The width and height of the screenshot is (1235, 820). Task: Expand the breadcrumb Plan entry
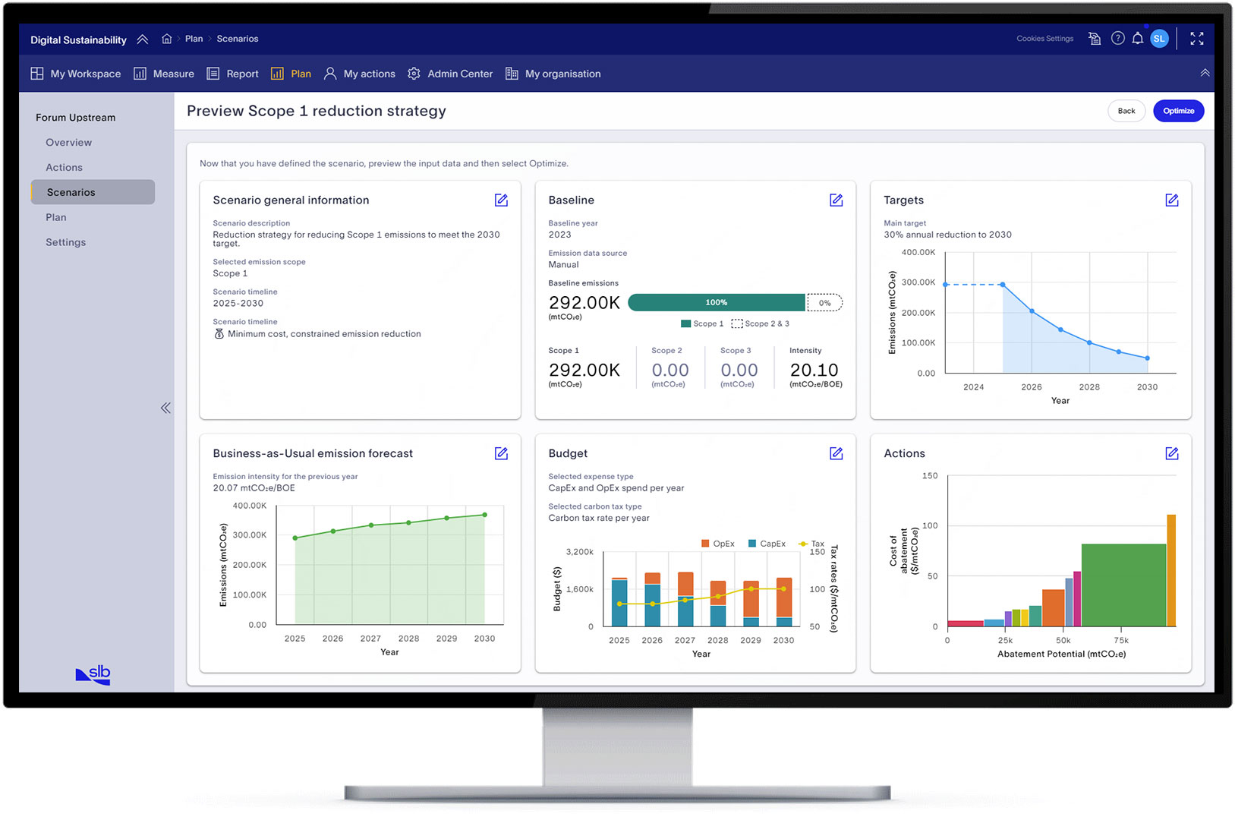[x=193, y=38]
